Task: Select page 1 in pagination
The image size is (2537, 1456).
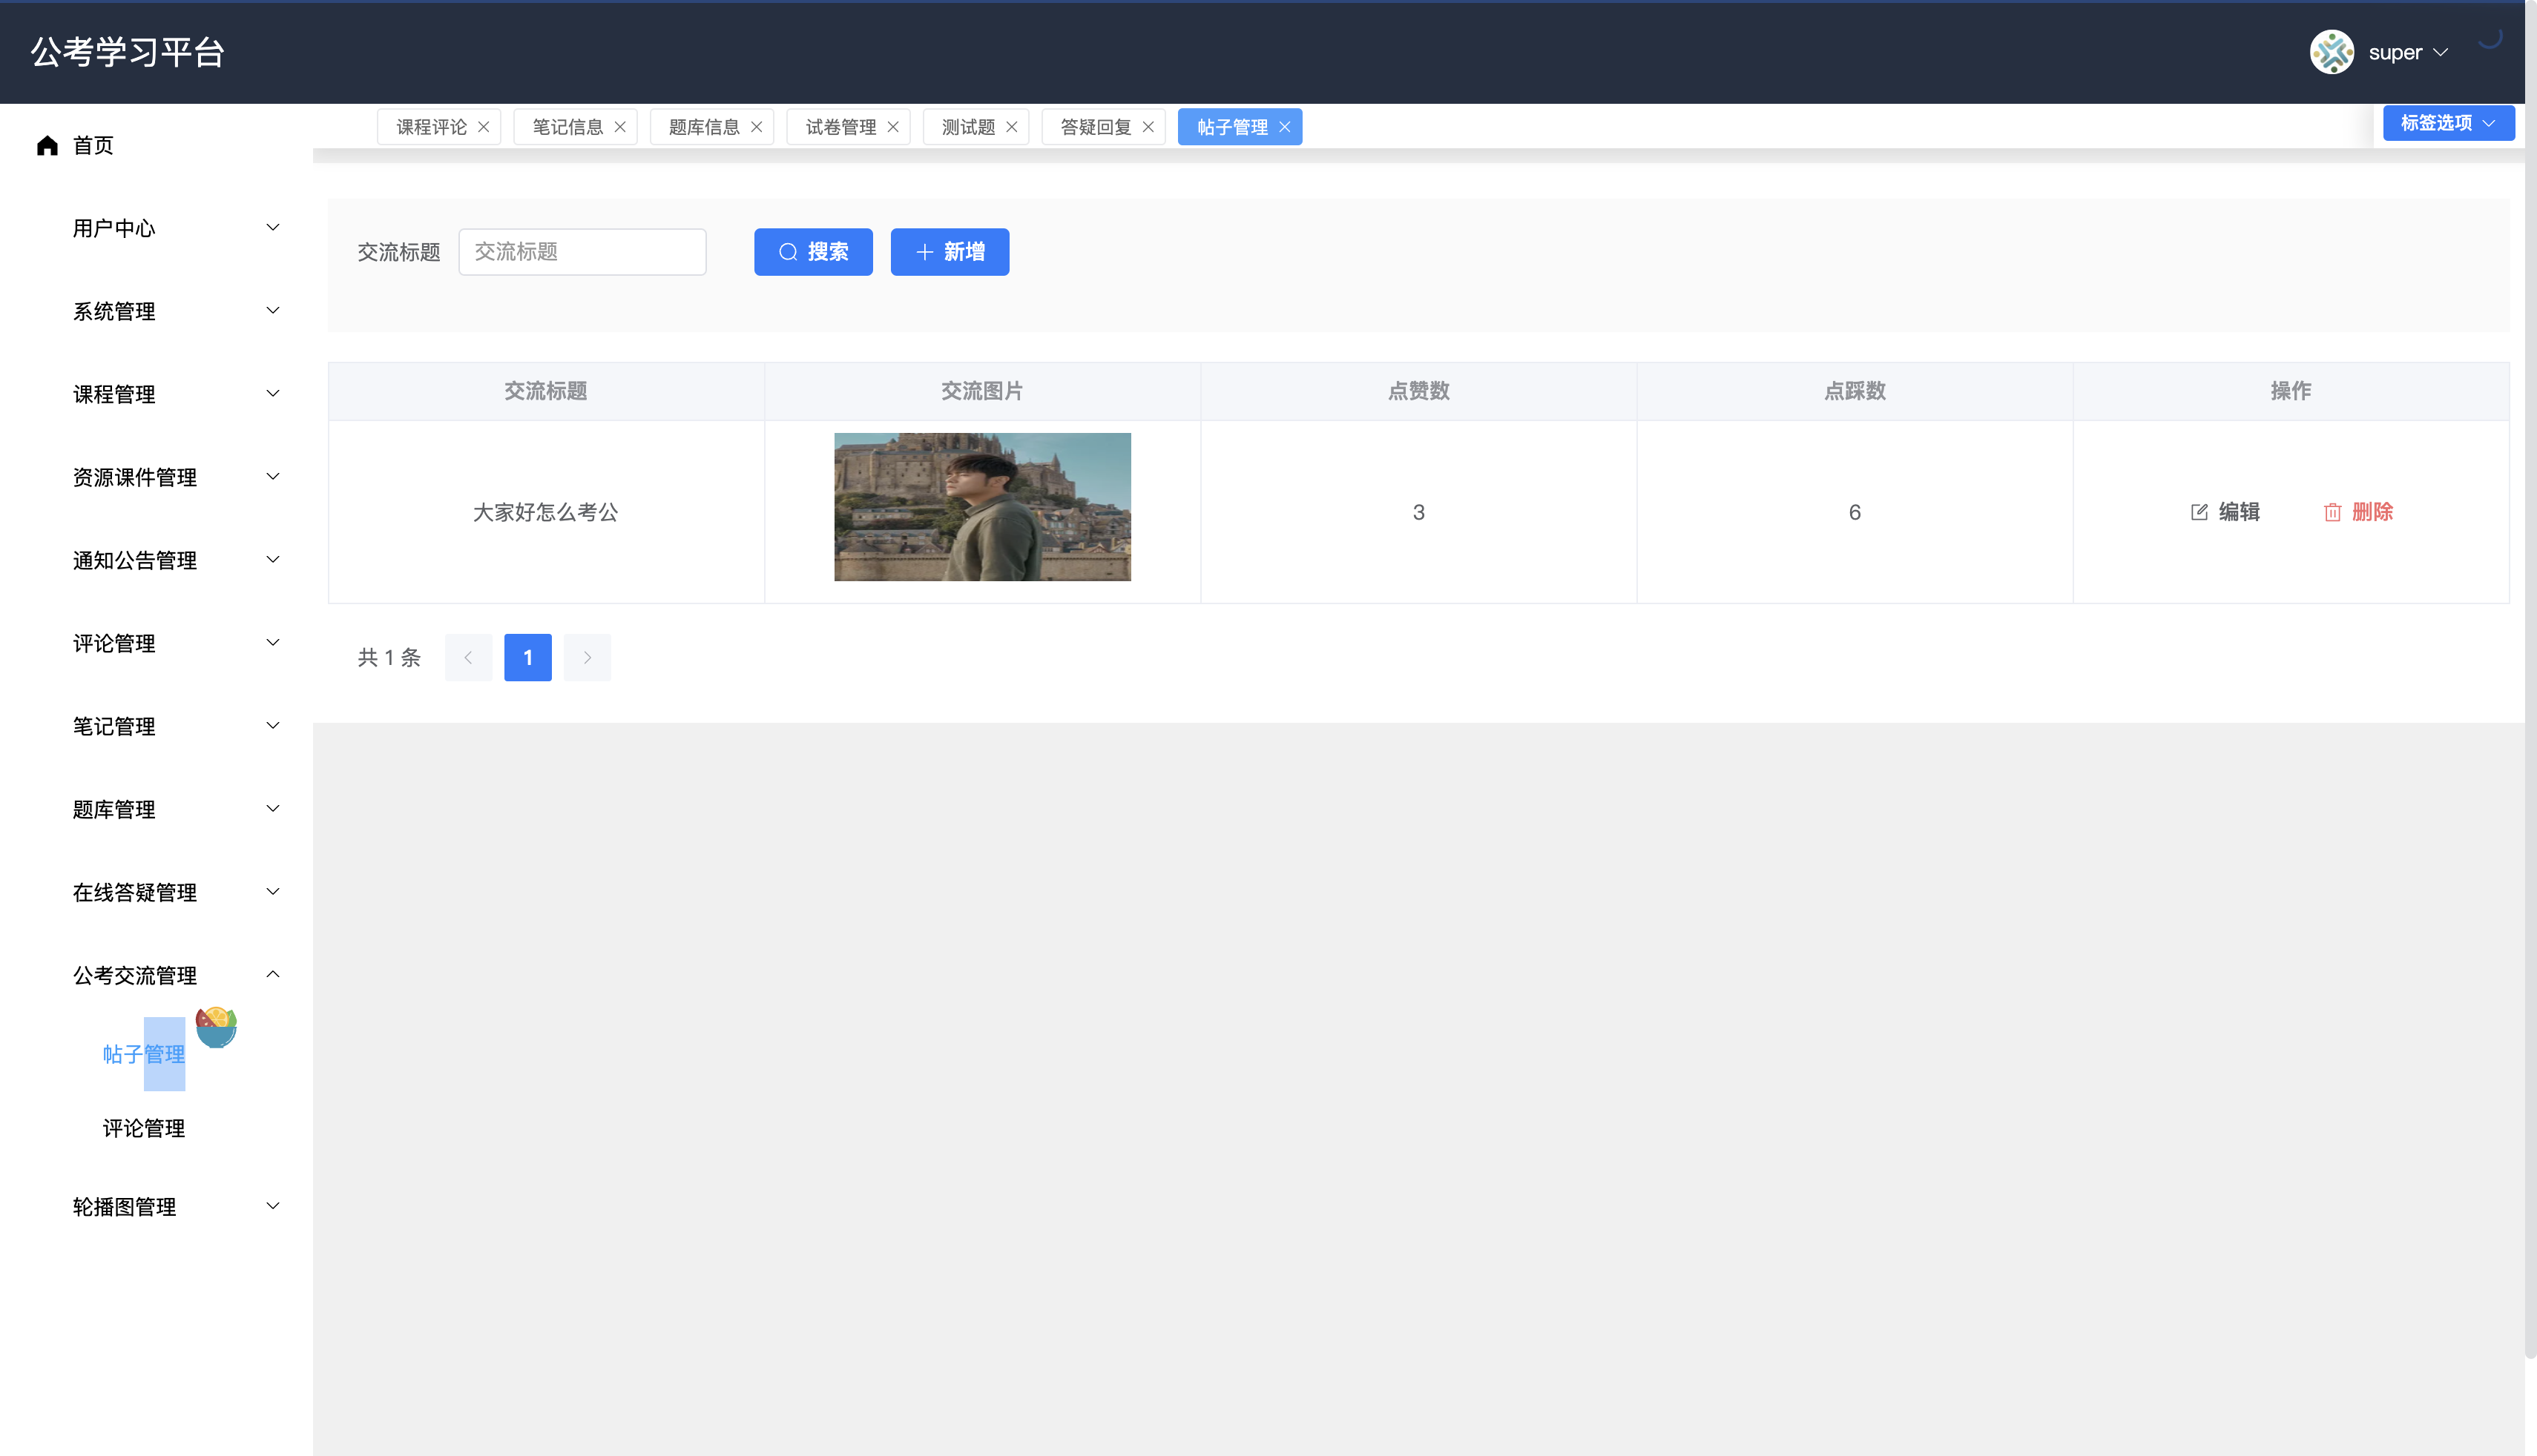Action: (x=527, y=658)
